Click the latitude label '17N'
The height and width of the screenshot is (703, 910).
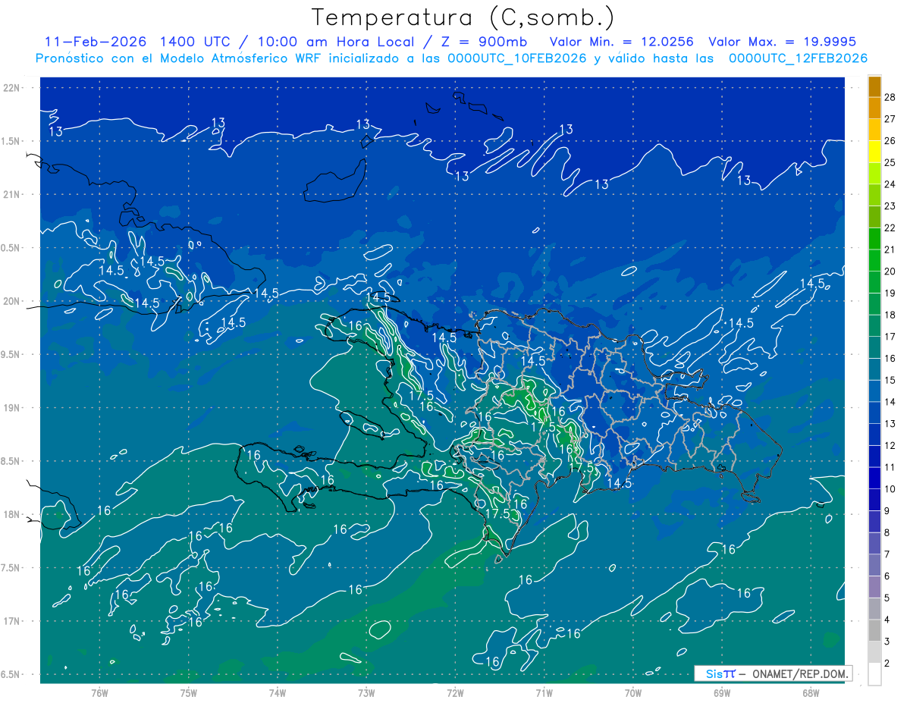pos(12,621)
